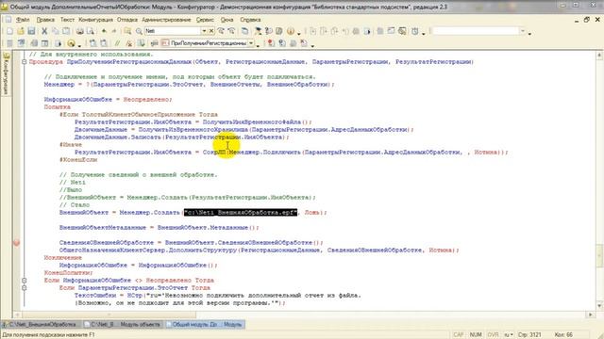Viewport: 604px width, 339px height.
Task: Switch to C:\Neti_ВнешняяОбработка window tab
Action: pyautogui.click(x=42, y=325)
